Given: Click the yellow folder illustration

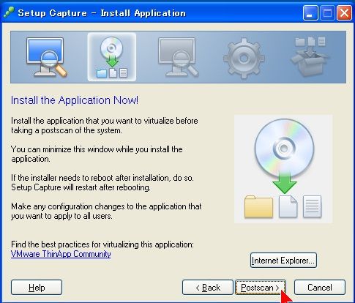Looking at the screenshot, I should 258,206.
